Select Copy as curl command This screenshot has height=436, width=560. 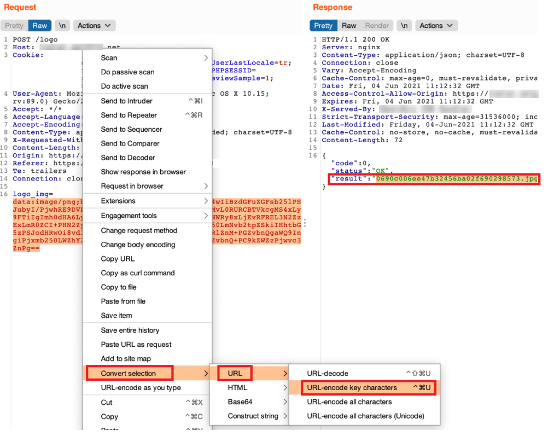click(138, 273)
